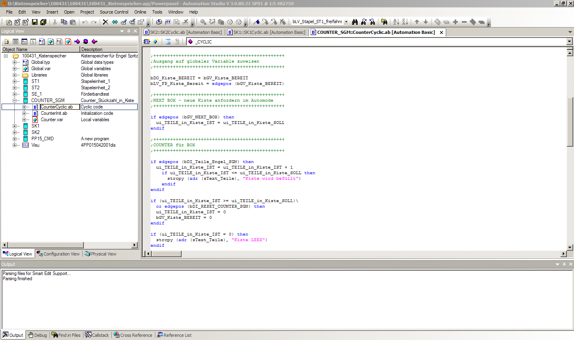Switch to SK2::SK2Cyclic.ab editor tab

click(183, 32)
